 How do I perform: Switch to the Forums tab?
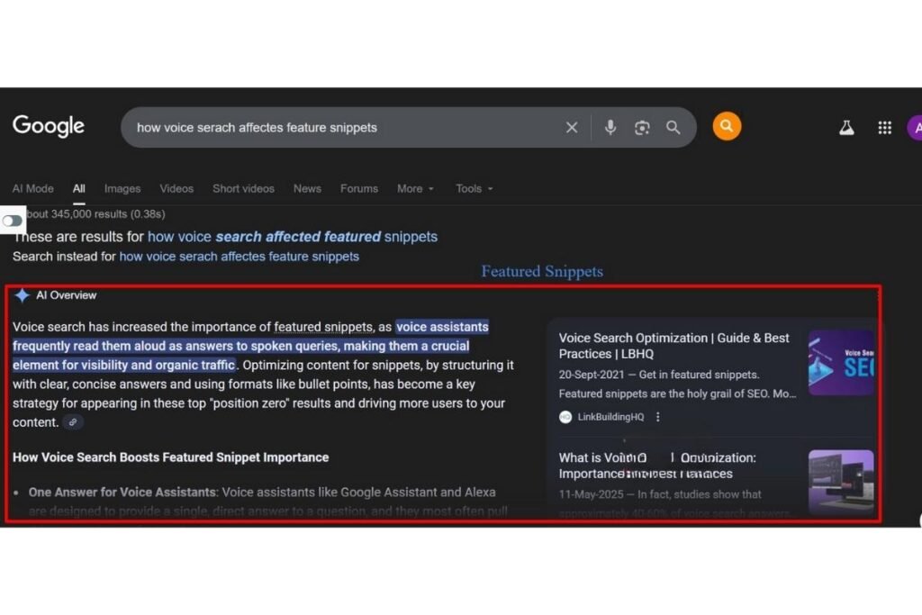click(x=358, y=188)
